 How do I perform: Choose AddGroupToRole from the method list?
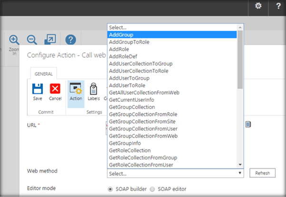pyautogui.click(x=172, y=42)
